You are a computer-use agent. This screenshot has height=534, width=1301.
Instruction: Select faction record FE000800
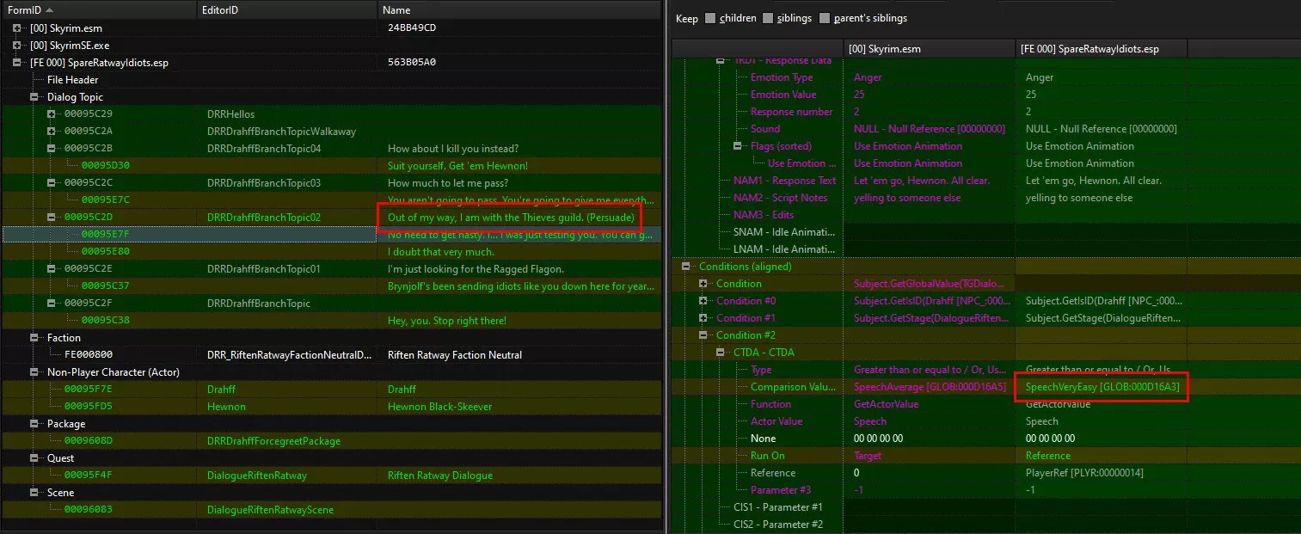point(331,355)
